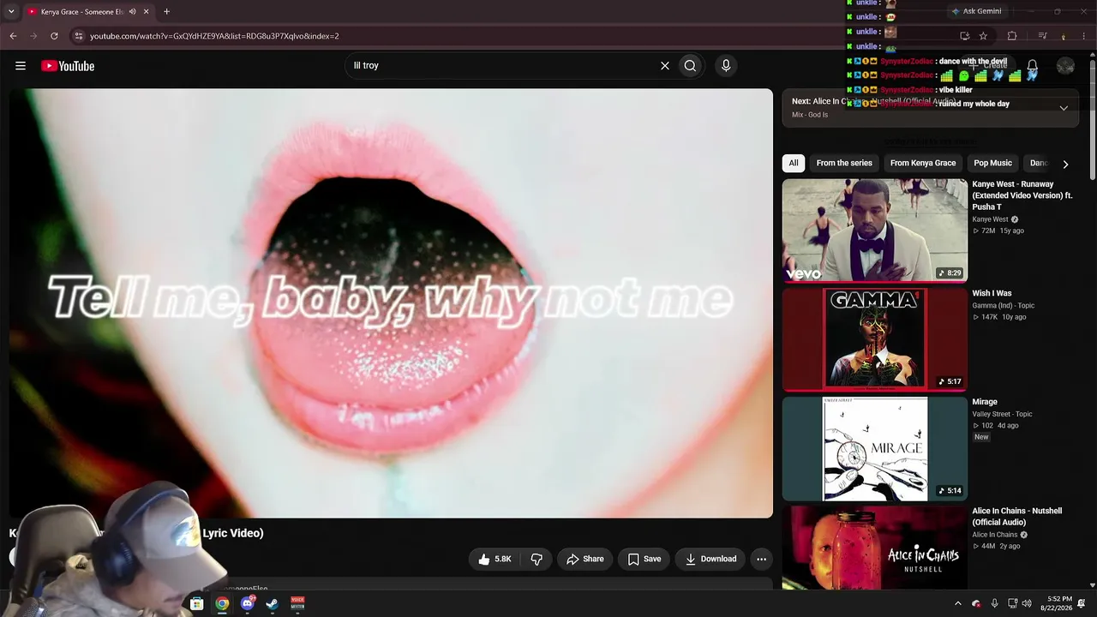This screenshot has width=1097, height=617.
Task: Open Discord from the taskbar
Action: (x=248, y=603)
